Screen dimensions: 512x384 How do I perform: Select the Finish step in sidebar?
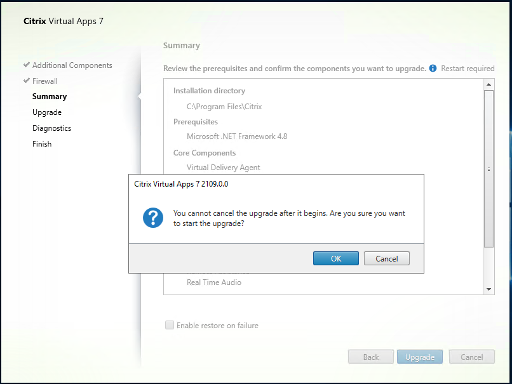[x=42, y=144]
